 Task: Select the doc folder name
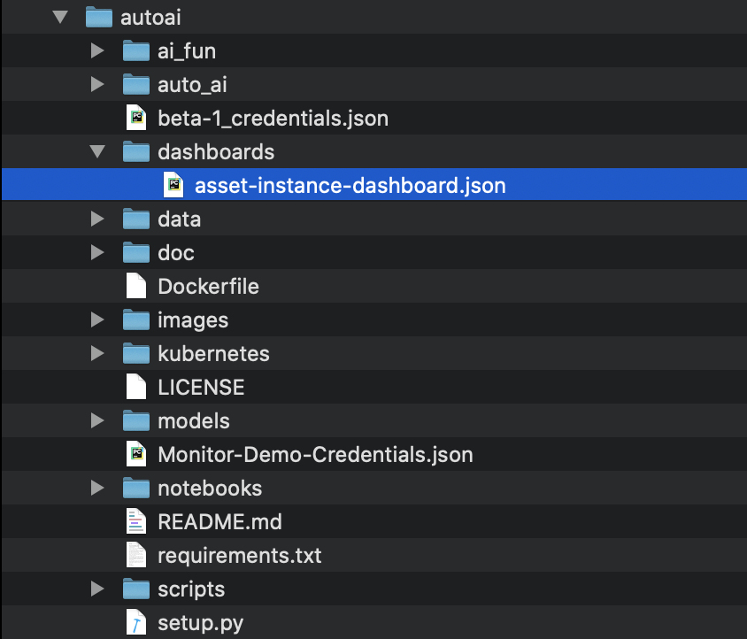pos(176,253)
